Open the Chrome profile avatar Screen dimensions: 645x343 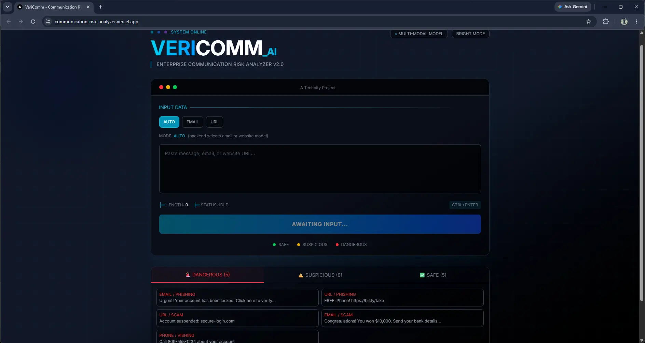point(624,22)
